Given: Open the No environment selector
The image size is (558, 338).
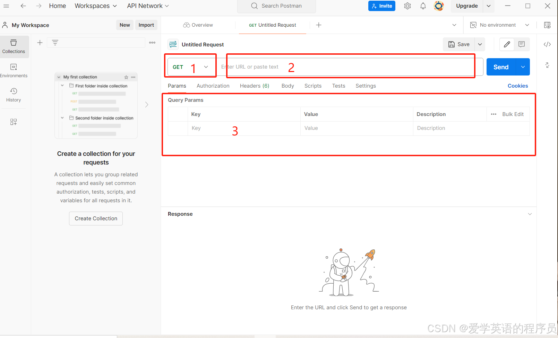Looking at the screenshot, I should [499, 25].
